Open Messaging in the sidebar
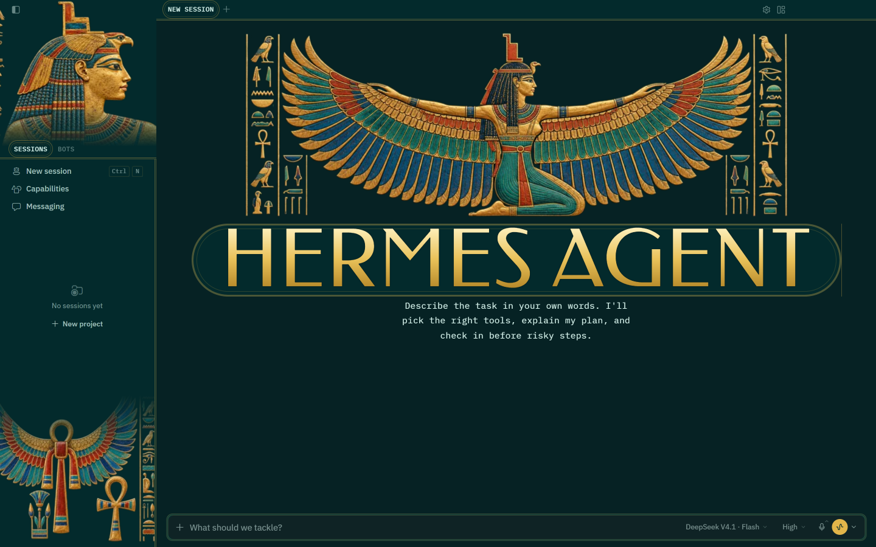Image resolution: width=876 pixels, height=547 pixels. pyautogui.click(x=77, y=207)
